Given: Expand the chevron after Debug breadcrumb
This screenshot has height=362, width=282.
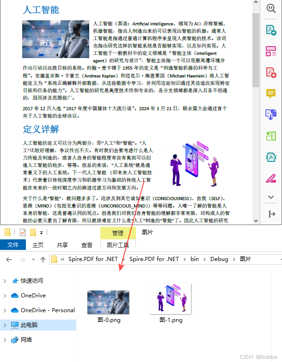Looking at the screenshot, I should 234,259.
